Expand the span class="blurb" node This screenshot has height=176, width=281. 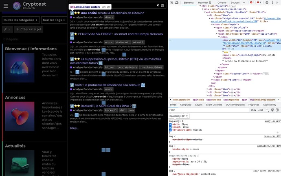pyautogui.click(x=212, y=80)
